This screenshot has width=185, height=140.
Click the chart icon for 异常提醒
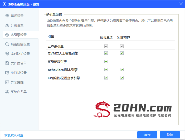[x=7, y=82]
